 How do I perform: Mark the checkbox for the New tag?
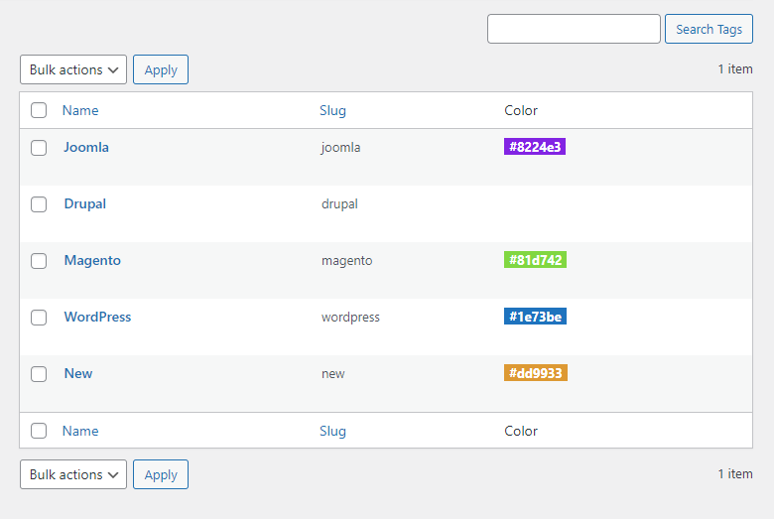point(39,374)
